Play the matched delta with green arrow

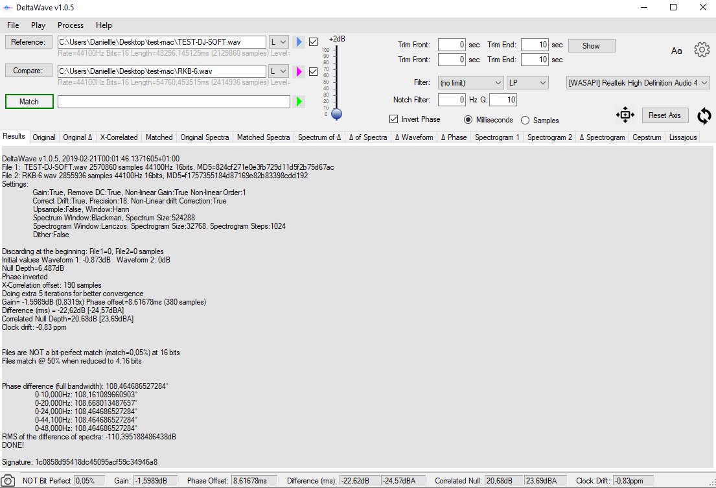[299, 101]
